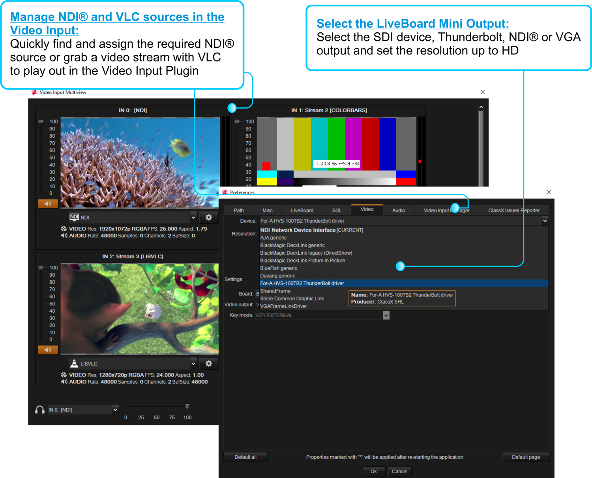
Task: Switch to the LiveBoard tab
Action: [x=302, y=210]
